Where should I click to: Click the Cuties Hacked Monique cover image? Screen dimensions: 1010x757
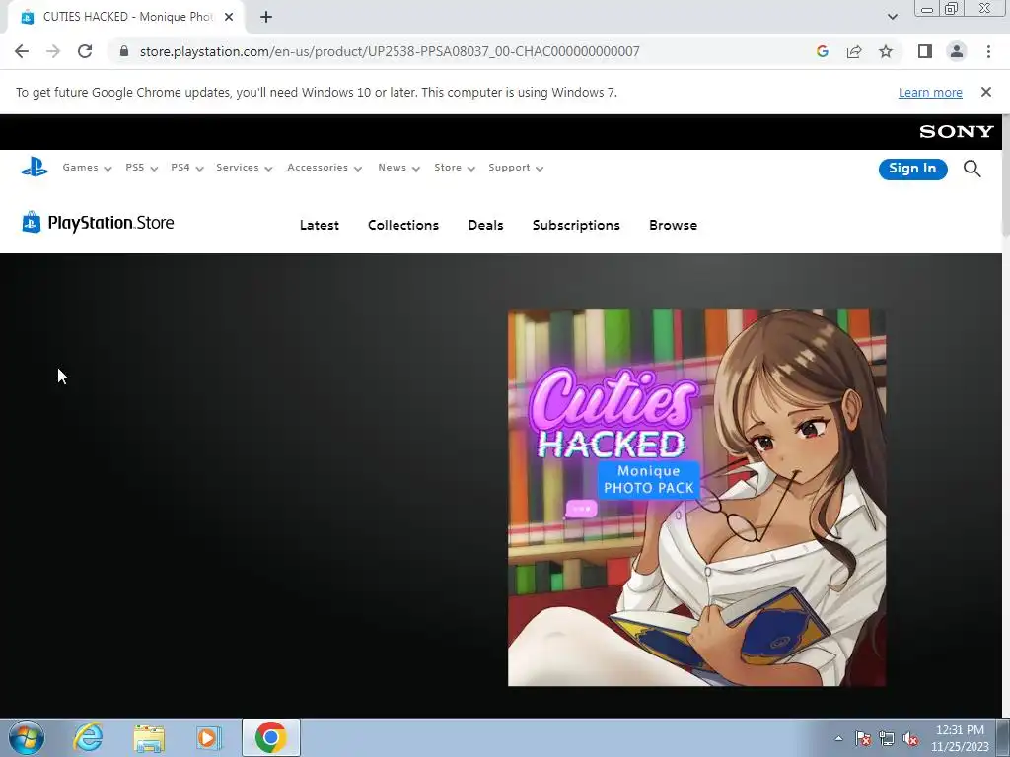[696, 497]
